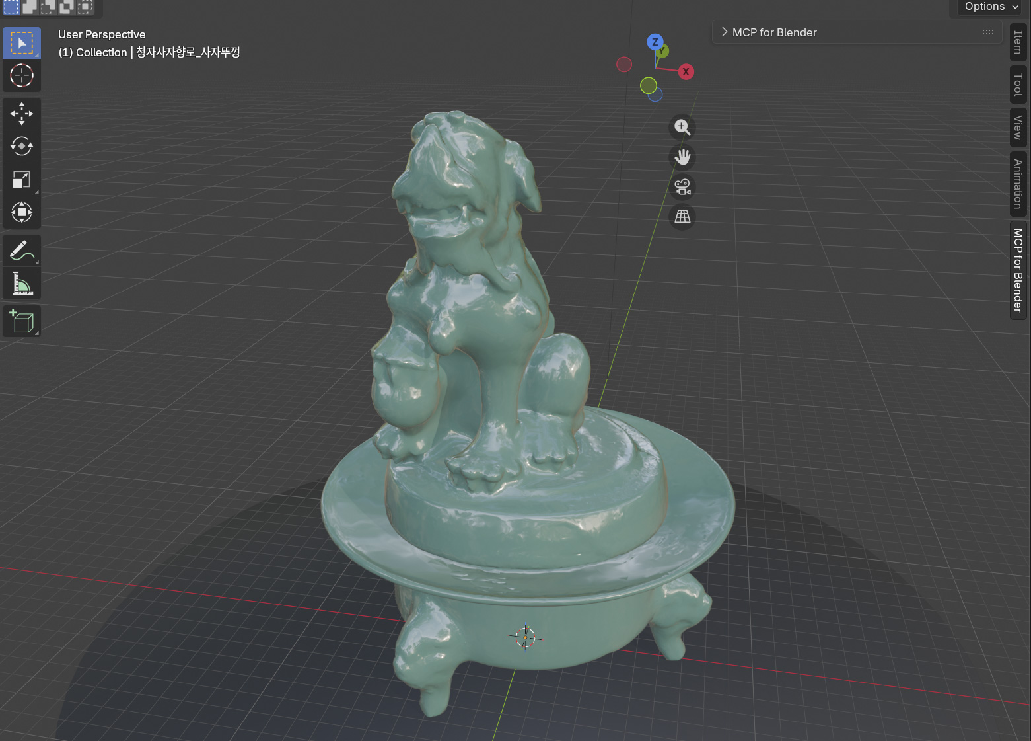
Task: Click the negative Y axis gizmo circle
Action: point(649,85)
